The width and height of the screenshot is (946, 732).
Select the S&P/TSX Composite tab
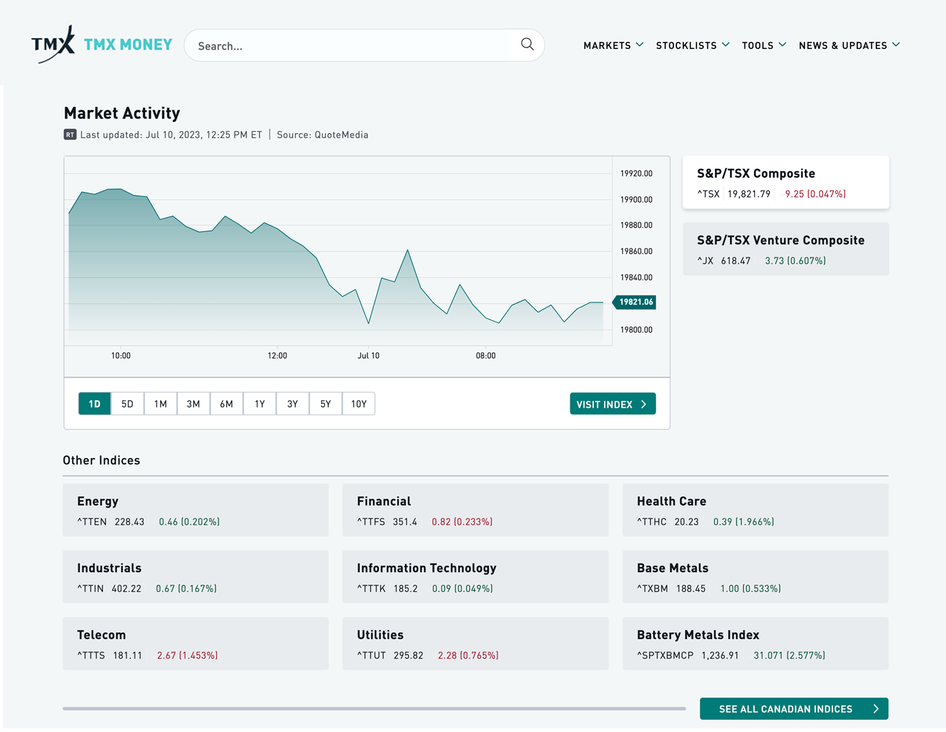785,182
